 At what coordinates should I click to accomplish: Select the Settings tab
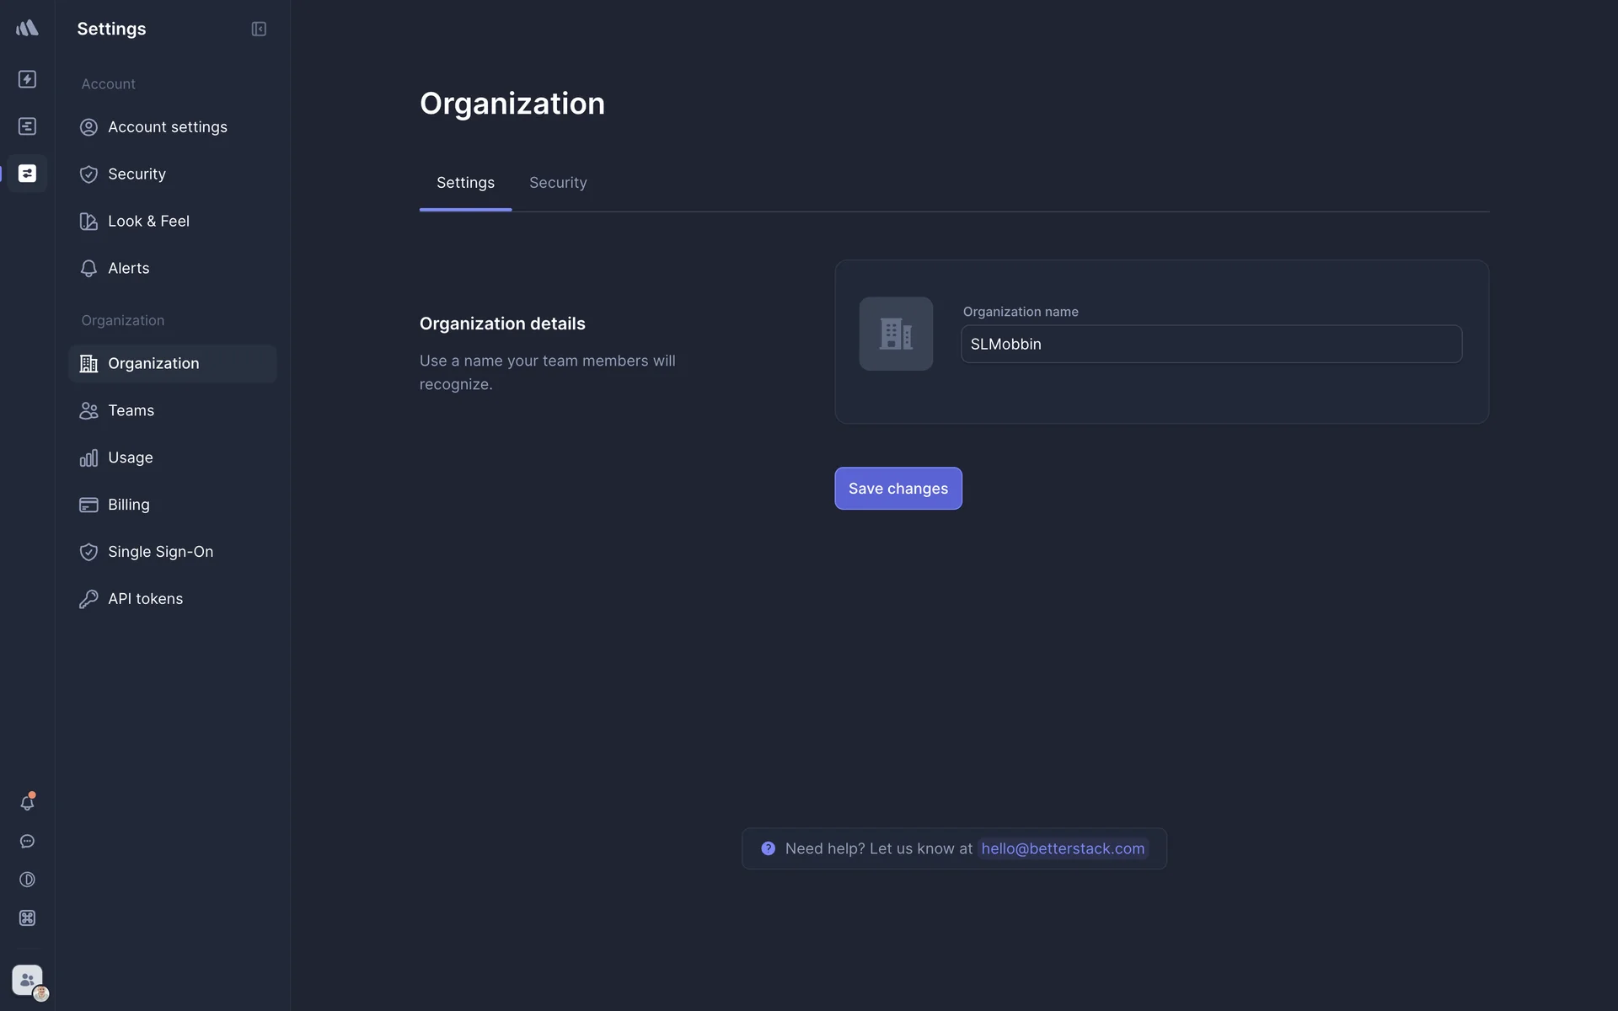point(465,183)
